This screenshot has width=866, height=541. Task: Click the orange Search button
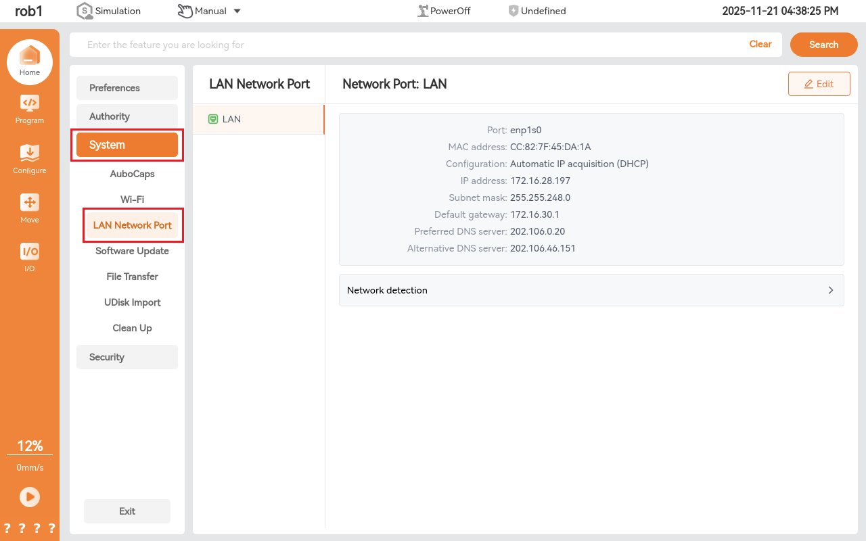823,45
